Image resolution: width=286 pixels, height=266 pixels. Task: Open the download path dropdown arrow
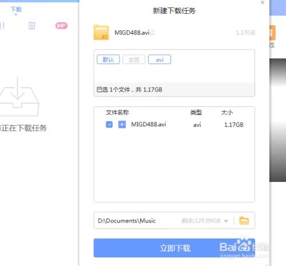(226, 221)
